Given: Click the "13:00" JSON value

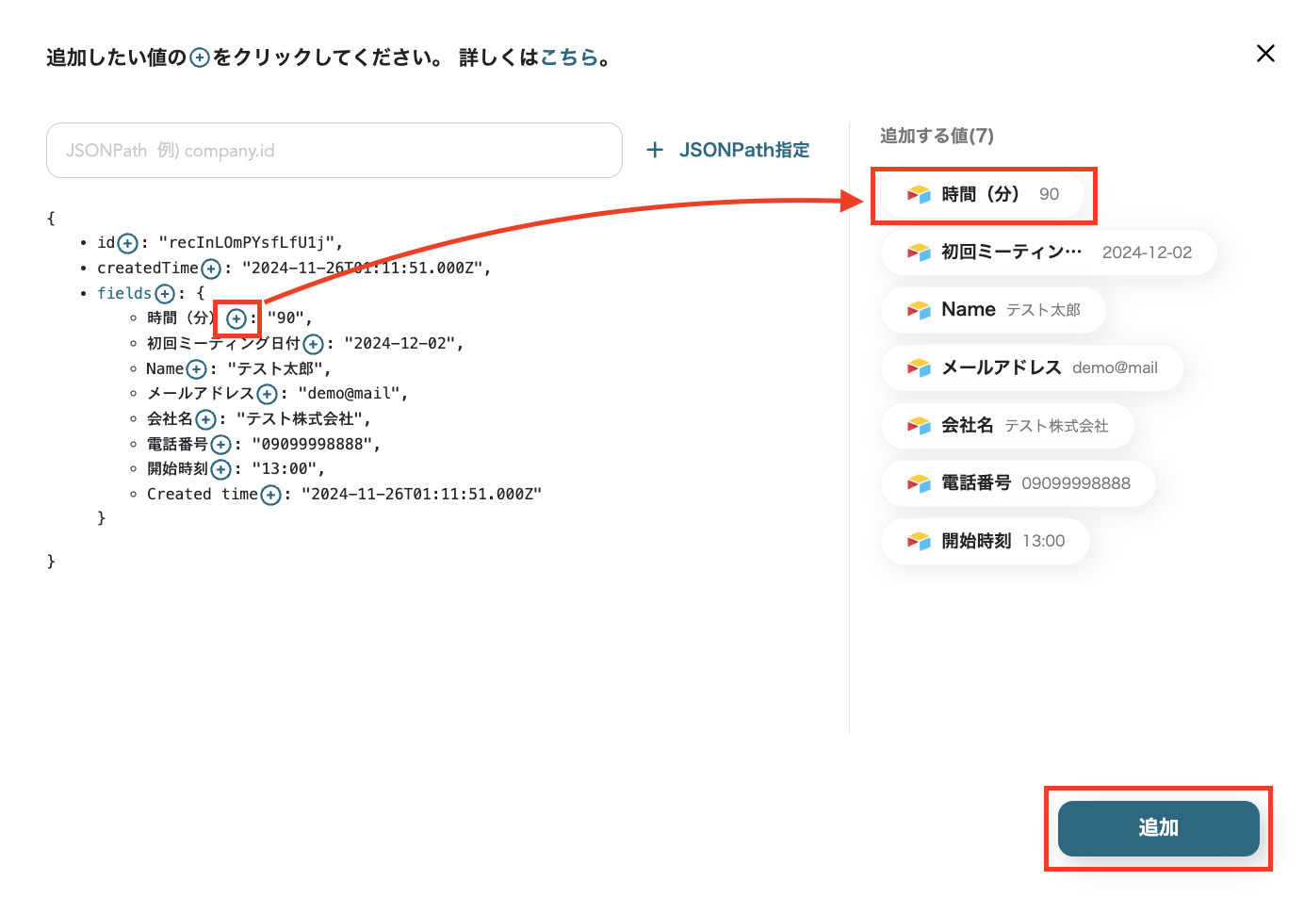Looking at the screenshot, I should pyautogui.click(x=285, y=469).
